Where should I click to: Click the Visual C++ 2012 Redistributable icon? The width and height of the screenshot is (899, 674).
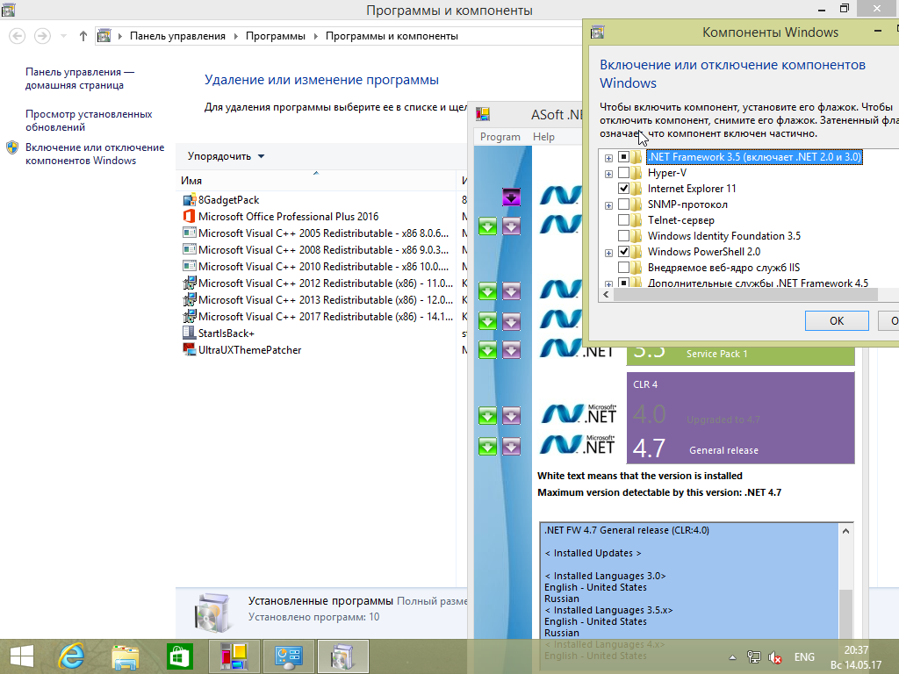coord(190,283)
